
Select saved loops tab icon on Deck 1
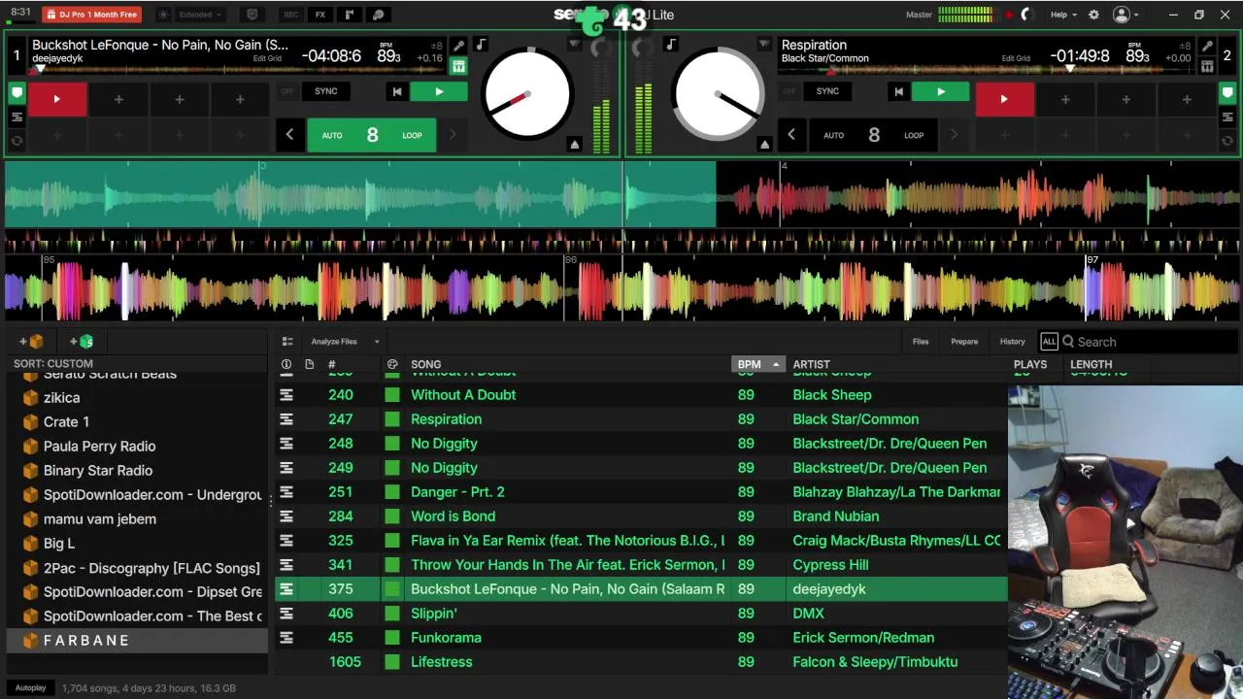click(17, 141)
